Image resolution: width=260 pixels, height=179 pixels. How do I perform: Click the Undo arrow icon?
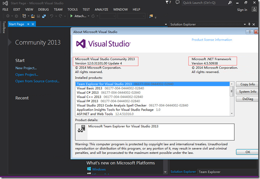tap(52, 16)
